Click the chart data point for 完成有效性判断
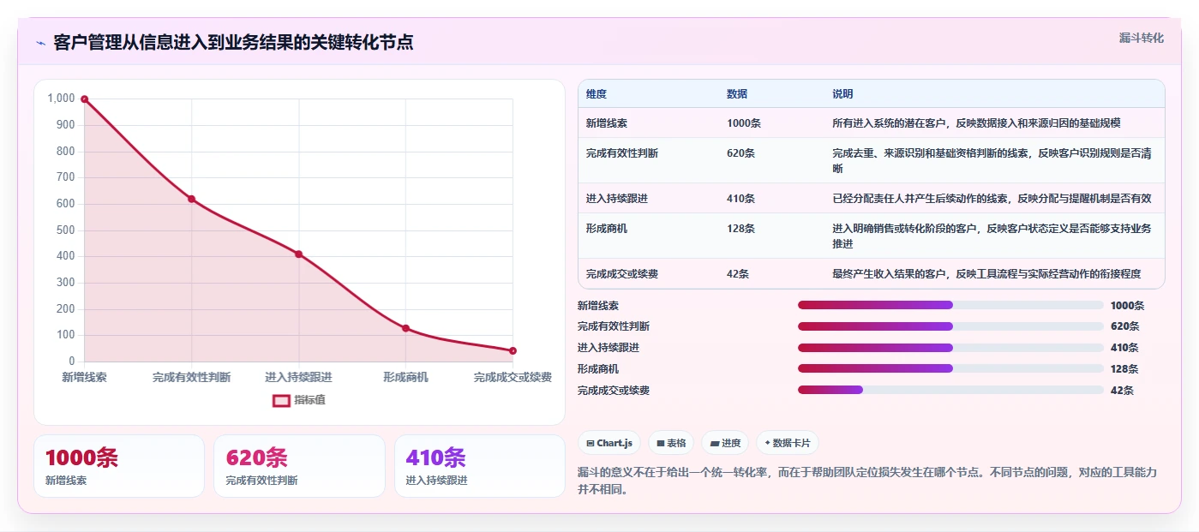 (x=191, y=199)
